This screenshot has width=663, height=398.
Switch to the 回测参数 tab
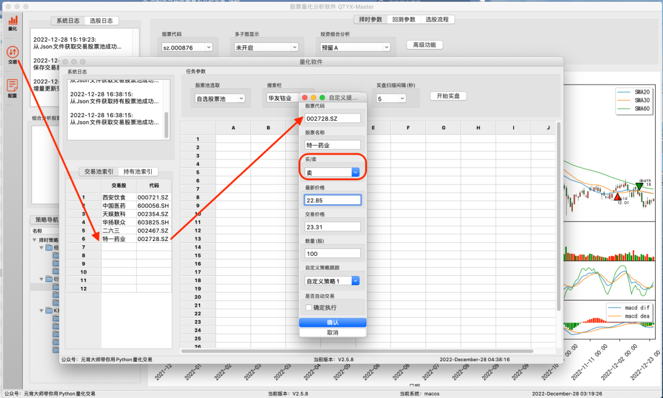click(404, 20)
